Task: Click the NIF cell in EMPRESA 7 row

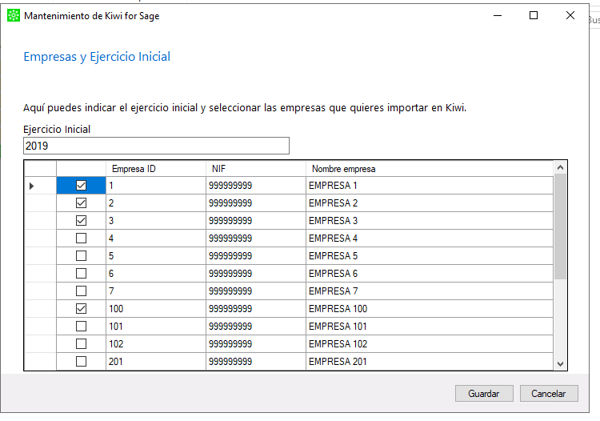Action: [256, 291]
